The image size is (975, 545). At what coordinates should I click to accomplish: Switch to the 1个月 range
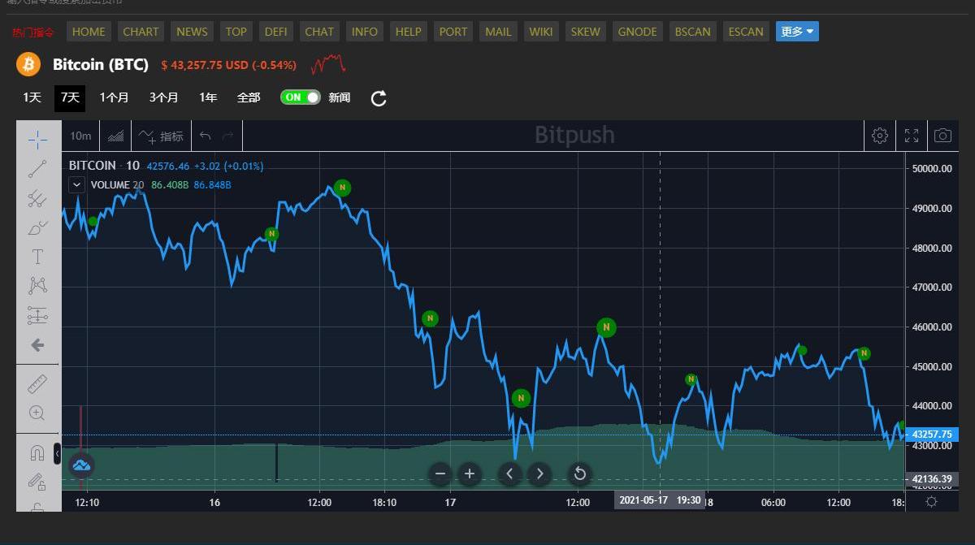114,97
